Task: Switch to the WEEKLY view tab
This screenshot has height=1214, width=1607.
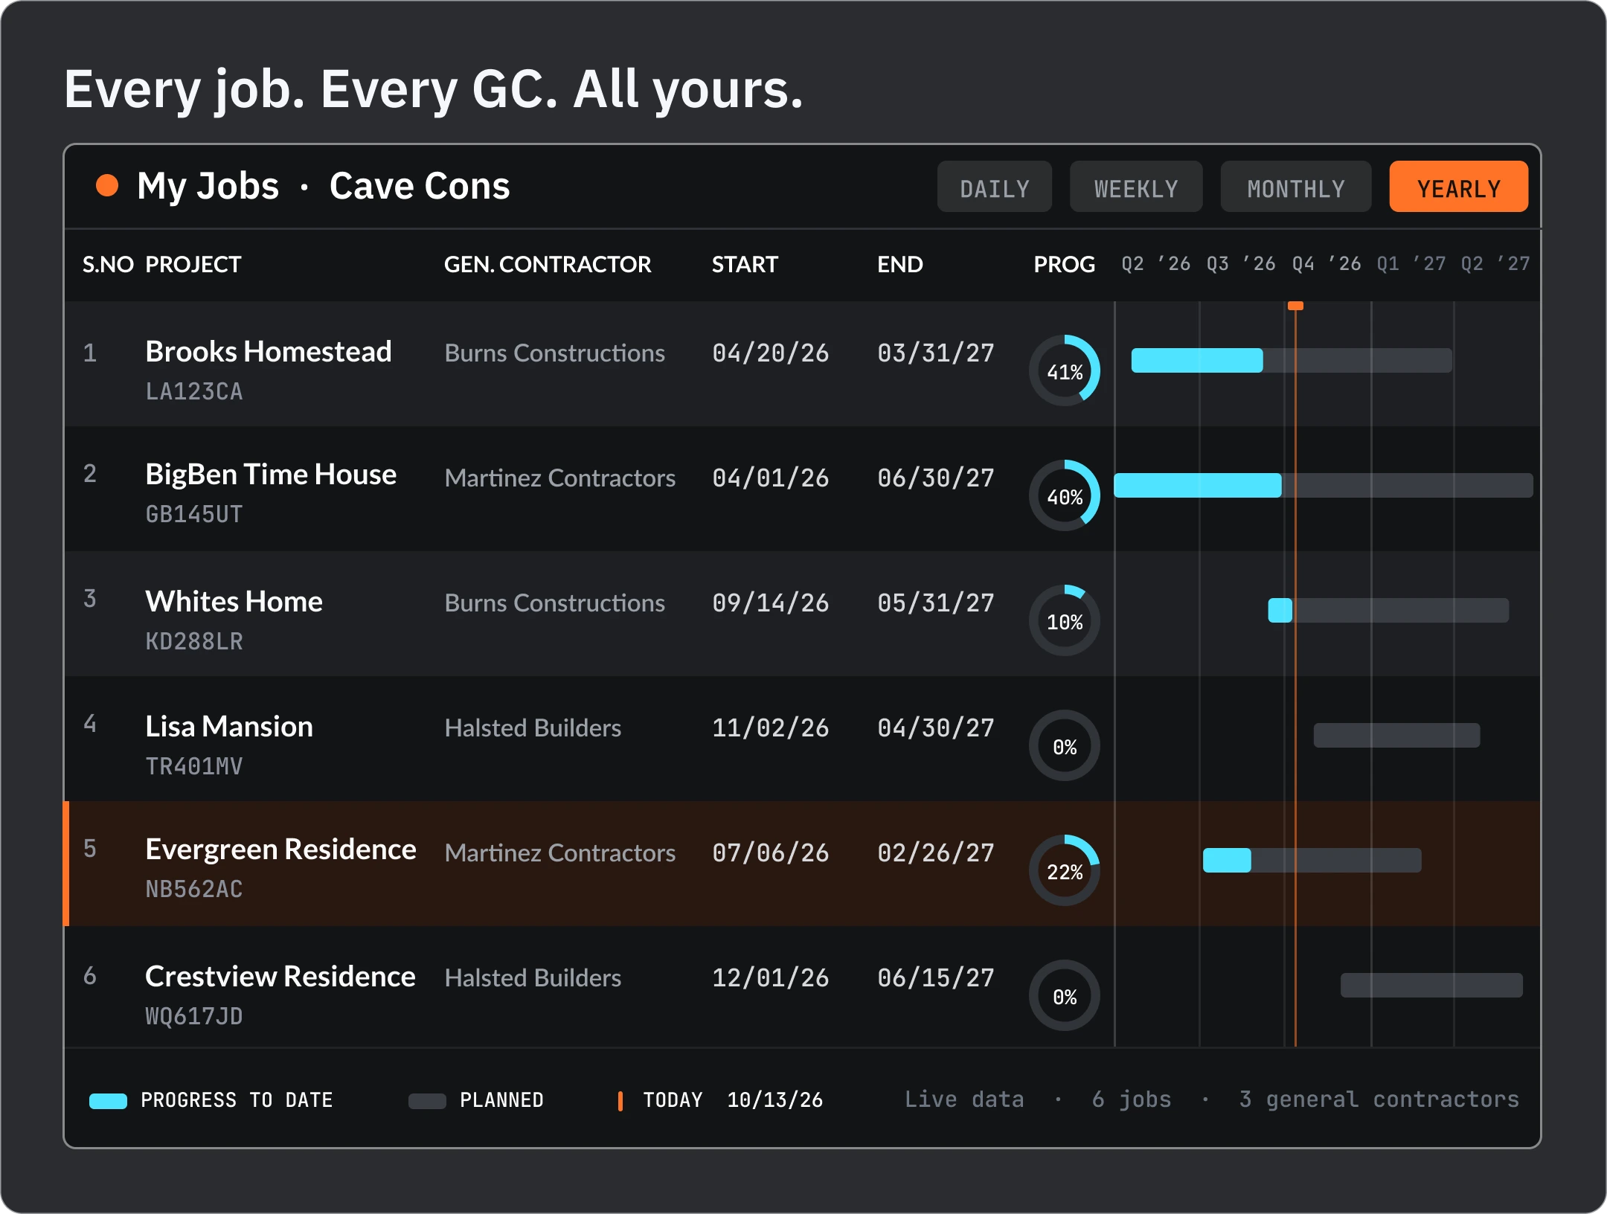Action: pyautogui.click(x=1136, y=187)
